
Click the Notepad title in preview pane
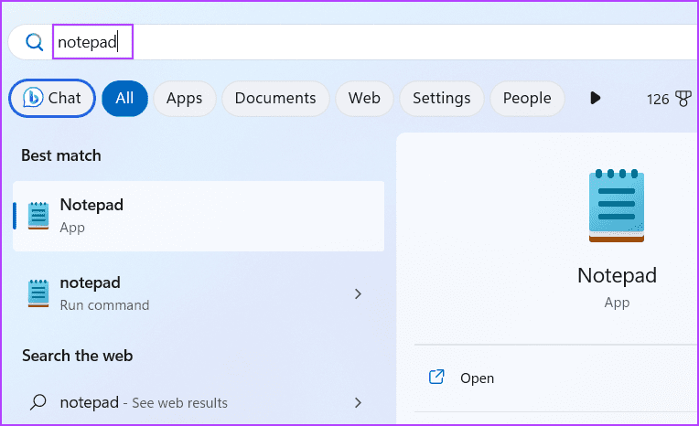click(x=617, y=275)
